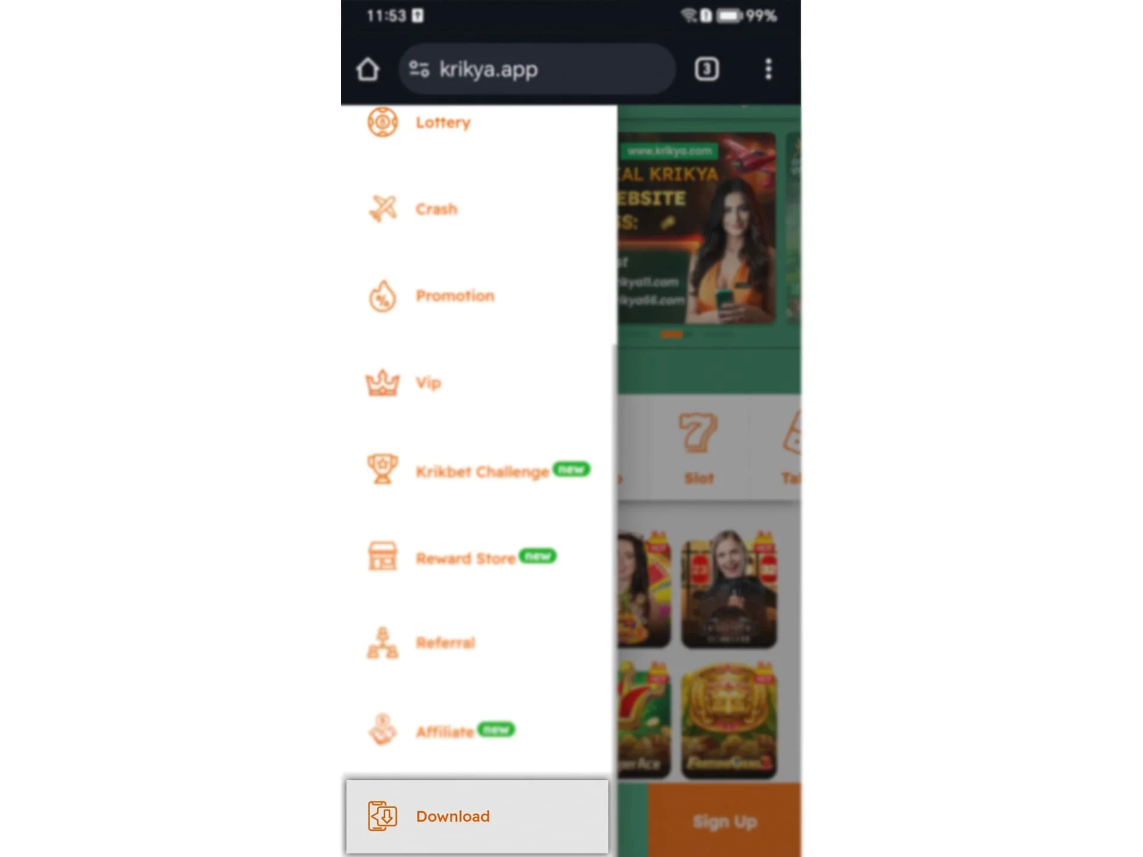1143x857 pixels.
Task: Click the Sign Up button
Action: 724,821
